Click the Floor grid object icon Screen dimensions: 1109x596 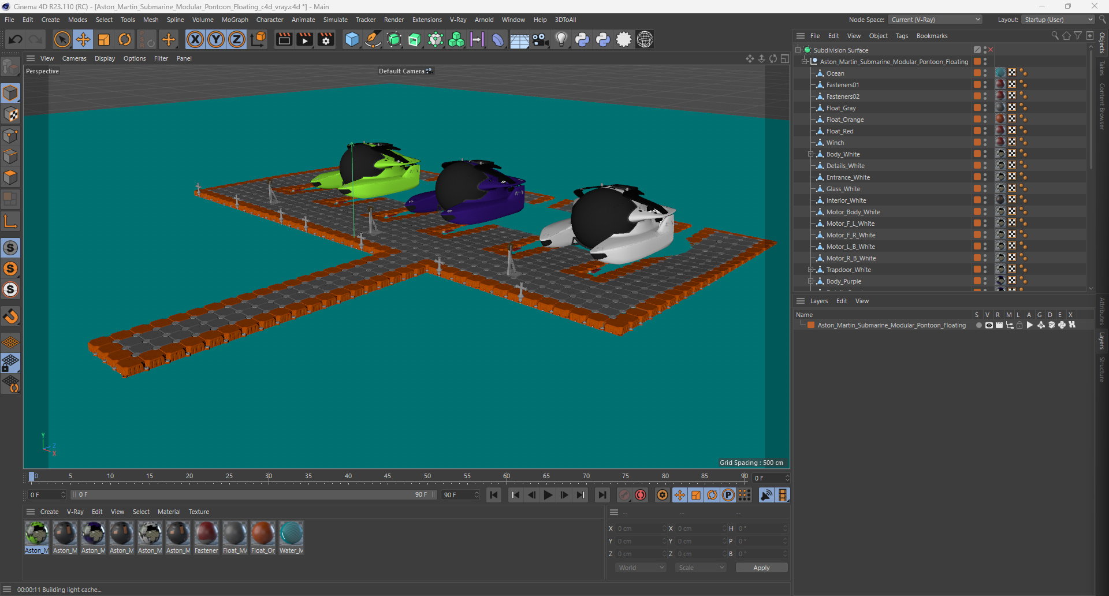click(x=519, y=39)
